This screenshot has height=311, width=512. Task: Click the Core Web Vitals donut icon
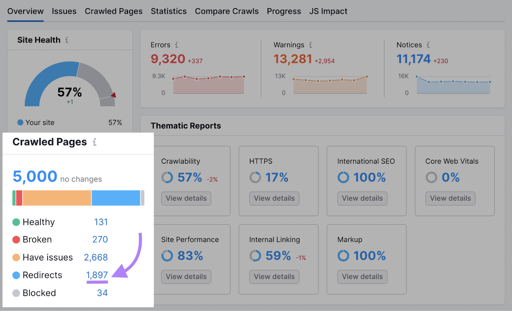click(x=431, y=178)
